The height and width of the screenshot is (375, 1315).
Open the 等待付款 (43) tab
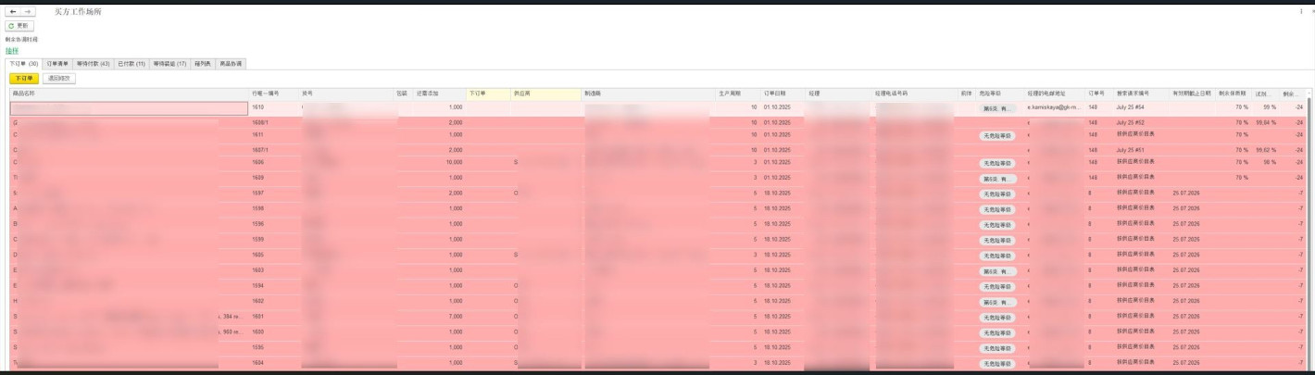(x=94, y=64)
